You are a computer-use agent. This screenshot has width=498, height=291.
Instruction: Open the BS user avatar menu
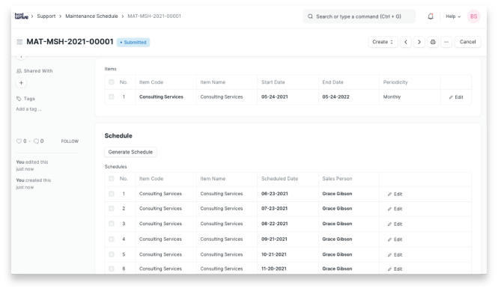point(473,16)
